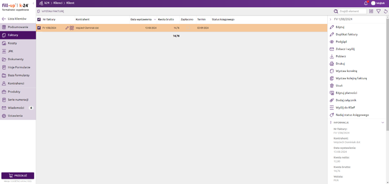Uncheck the FV 1/08/2024 row checkbox

[39, 28]
